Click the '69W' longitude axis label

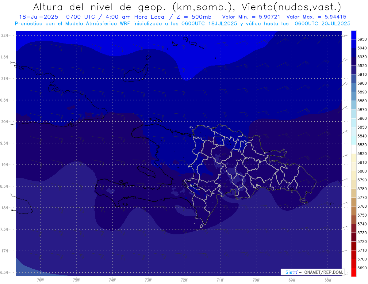pyautogui.click(x=292, y=280)
